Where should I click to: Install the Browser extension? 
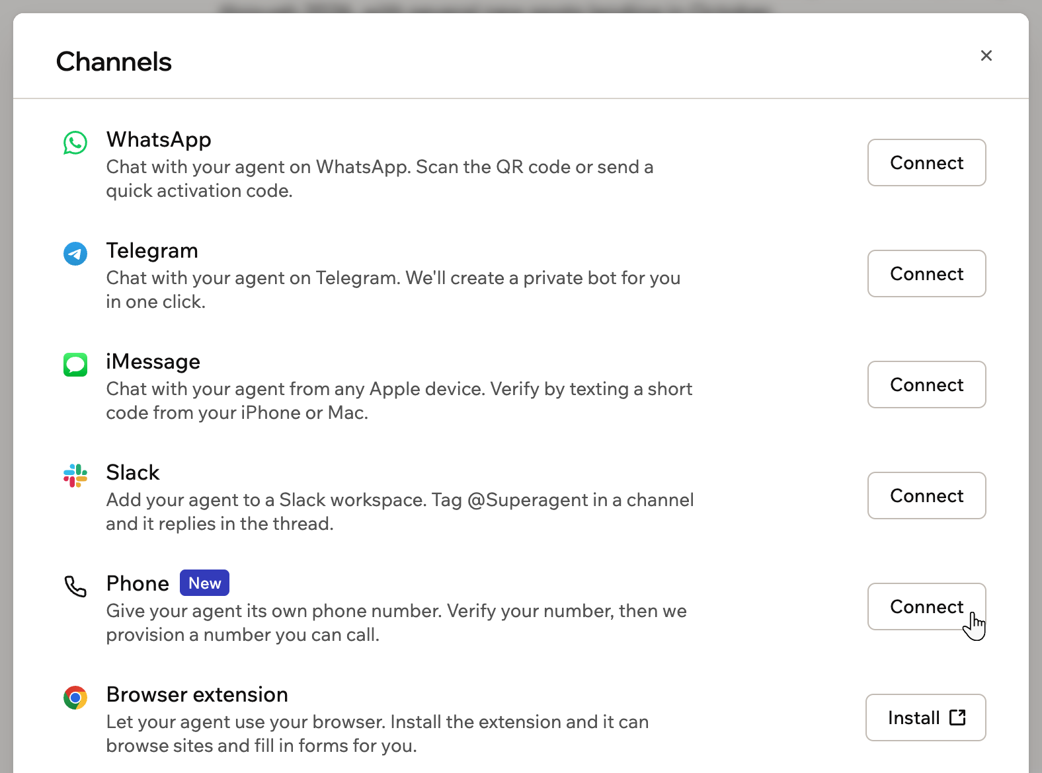pos(926,718)
